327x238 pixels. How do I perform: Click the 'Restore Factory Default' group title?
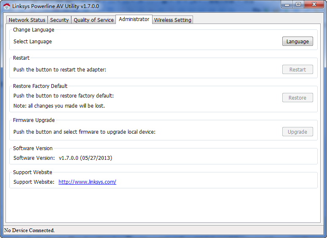point(40,86)
